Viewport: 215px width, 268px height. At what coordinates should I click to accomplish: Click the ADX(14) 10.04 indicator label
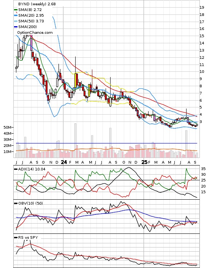click(32, 169)
